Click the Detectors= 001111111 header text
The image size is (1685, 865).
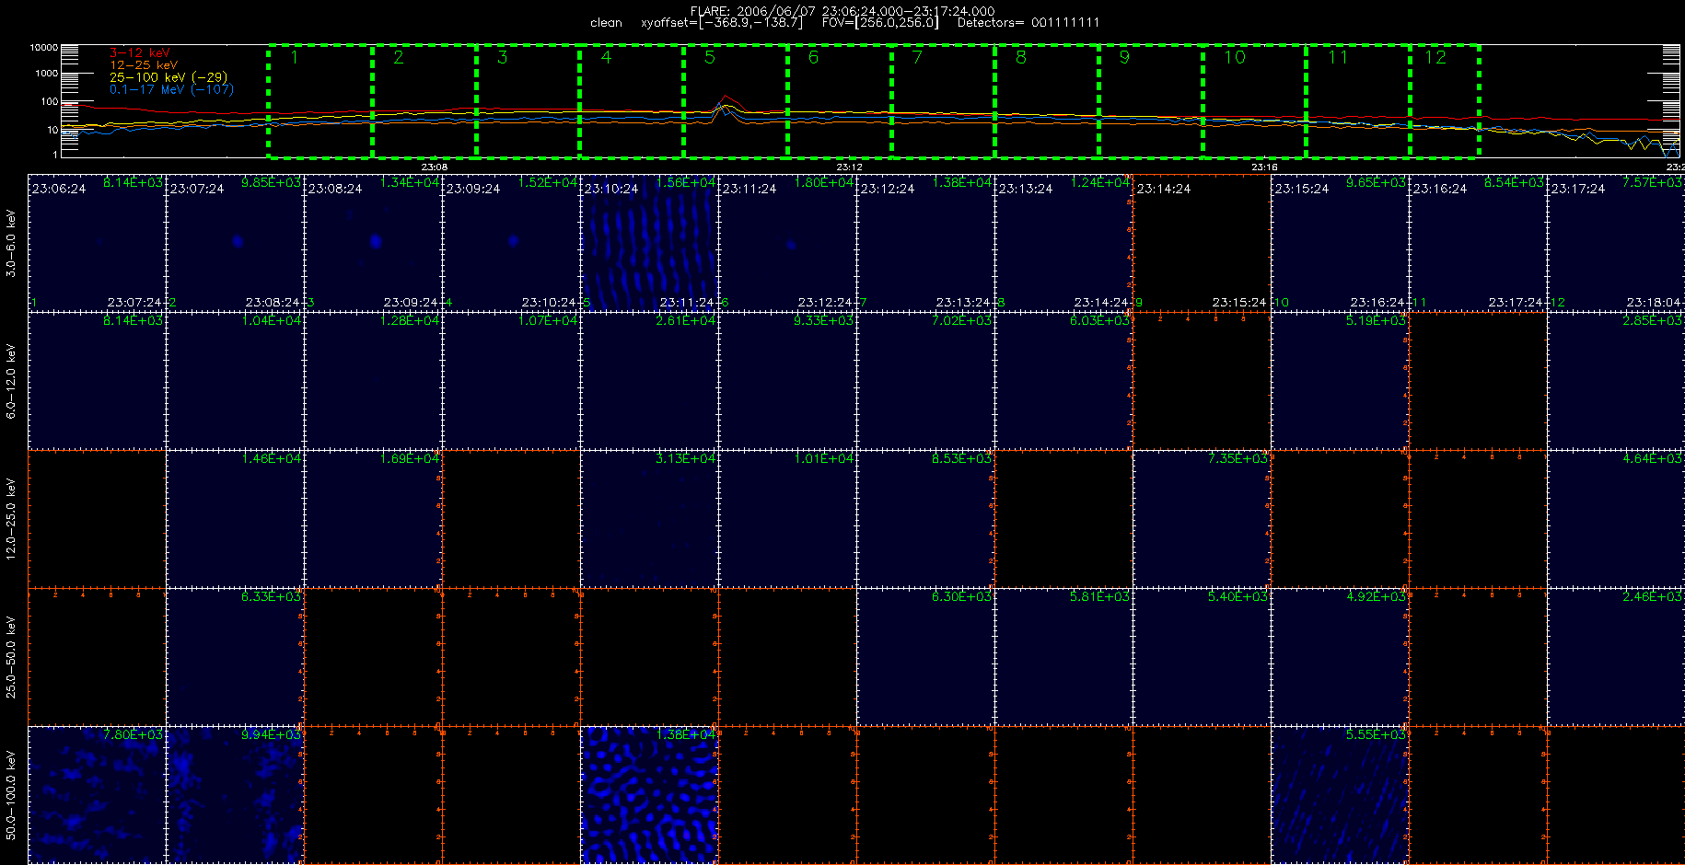[1028, 23]
